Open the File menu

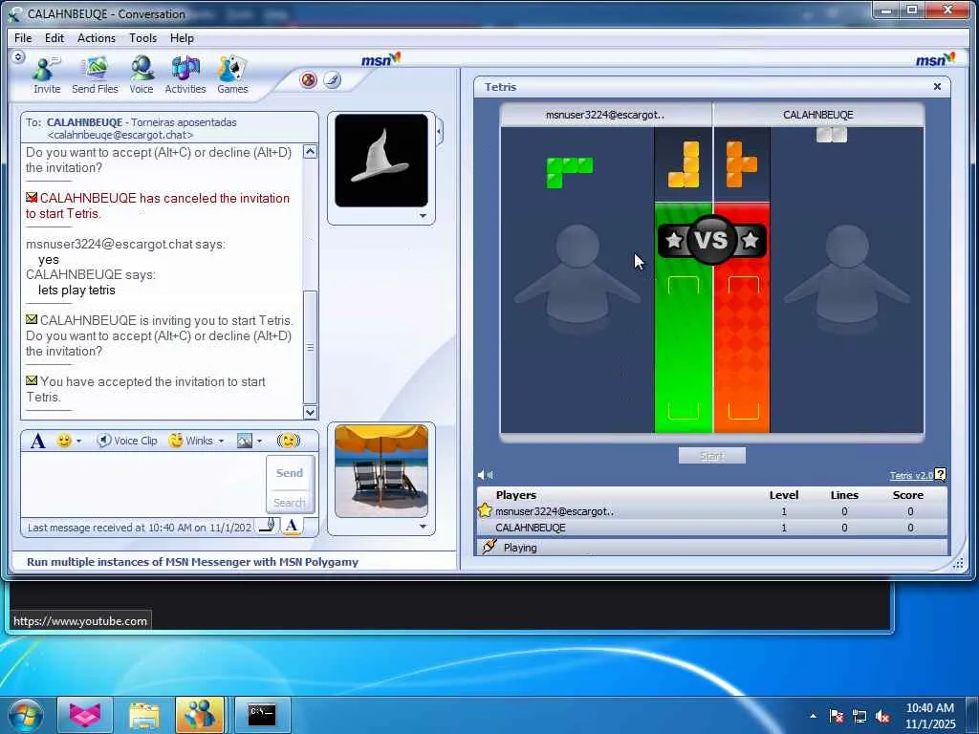23,38
